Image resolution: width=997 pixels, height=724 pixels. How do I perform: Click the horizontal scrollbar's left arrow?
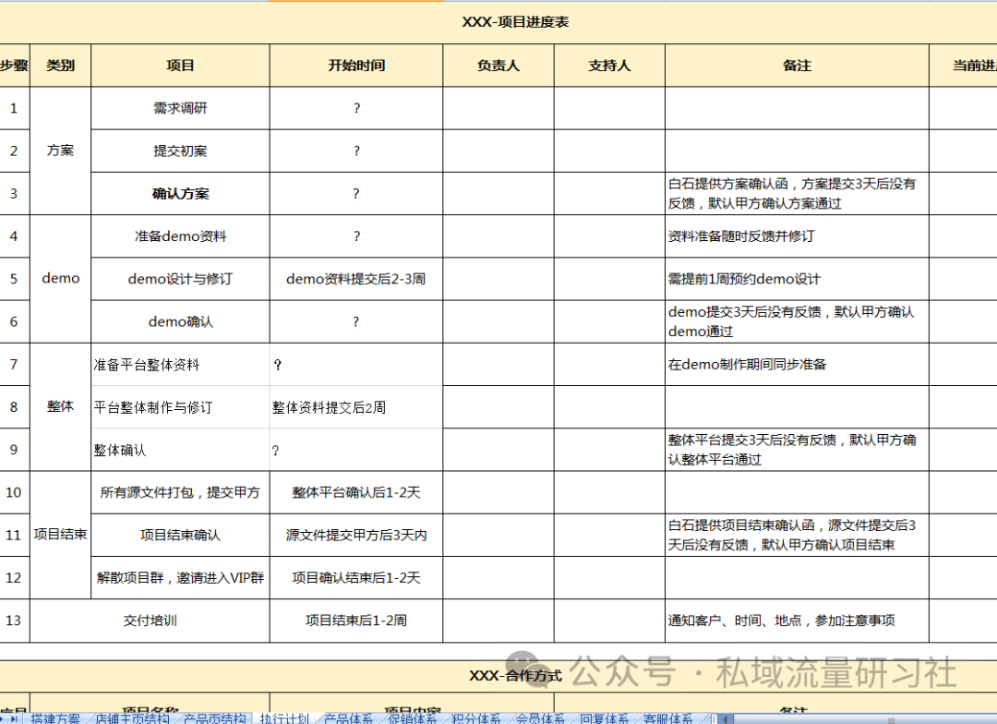[725, 718]
